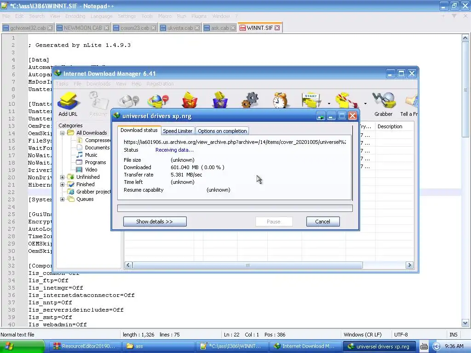Select the Download status tab
The image size is (471, 353).
(139, 130)
